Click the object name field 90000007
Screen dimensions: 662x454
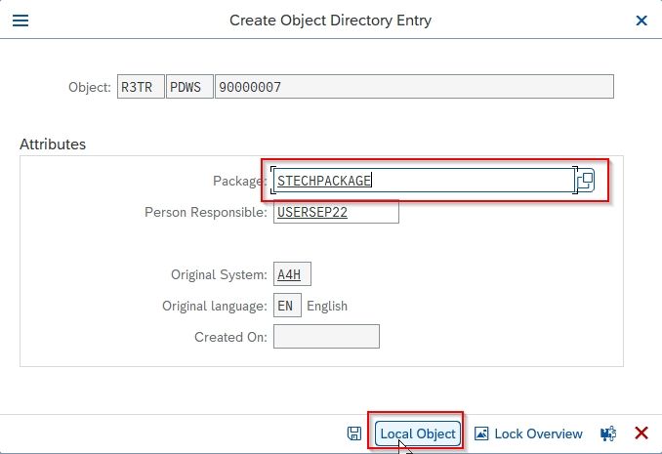pyautogui.click(x=414, y=87)
